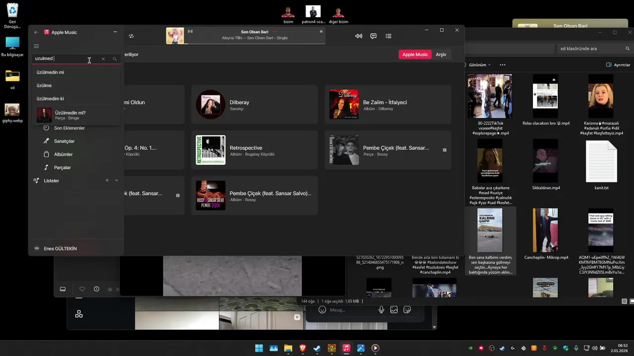Attach an image in the message box
The width and height of the screenshot is (634, 356).
pyautogui.click(x=394, y=310)
